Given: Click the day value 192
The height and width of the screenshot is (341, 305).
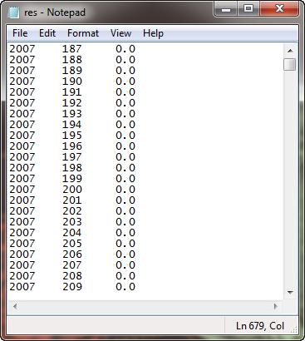Looking at the screenshot, I should tap(71, 103).
